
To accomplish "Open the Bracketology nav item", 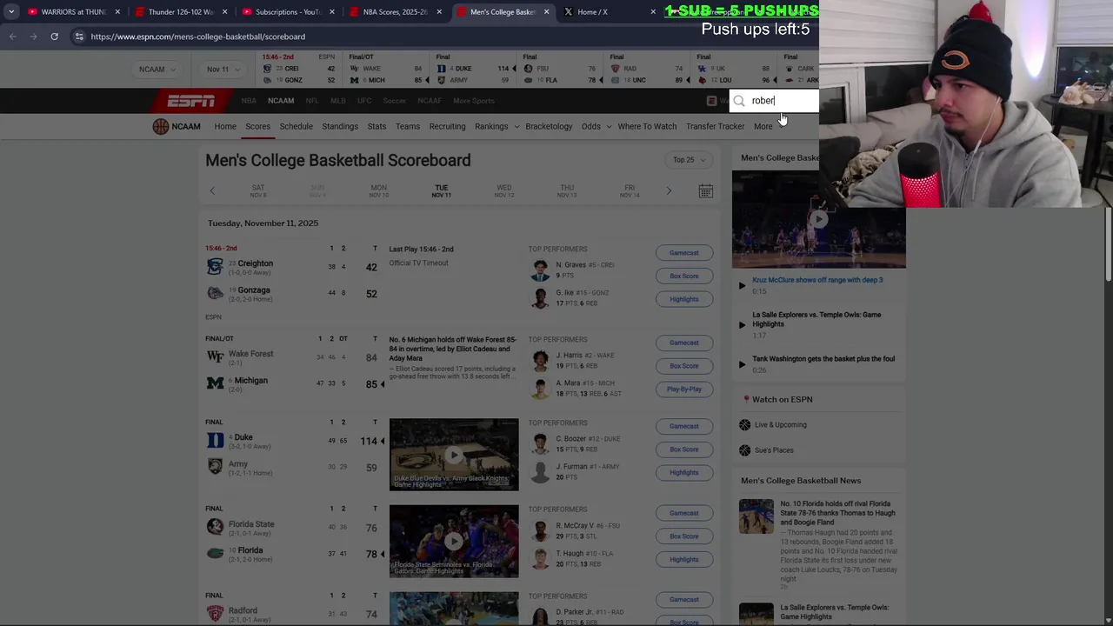I will pyautogui.click(x=549, y=127).
